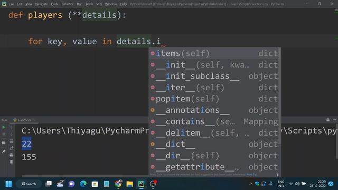Pin the Run tab
This screenshot has width=338, height=190.
coord(4,151)
